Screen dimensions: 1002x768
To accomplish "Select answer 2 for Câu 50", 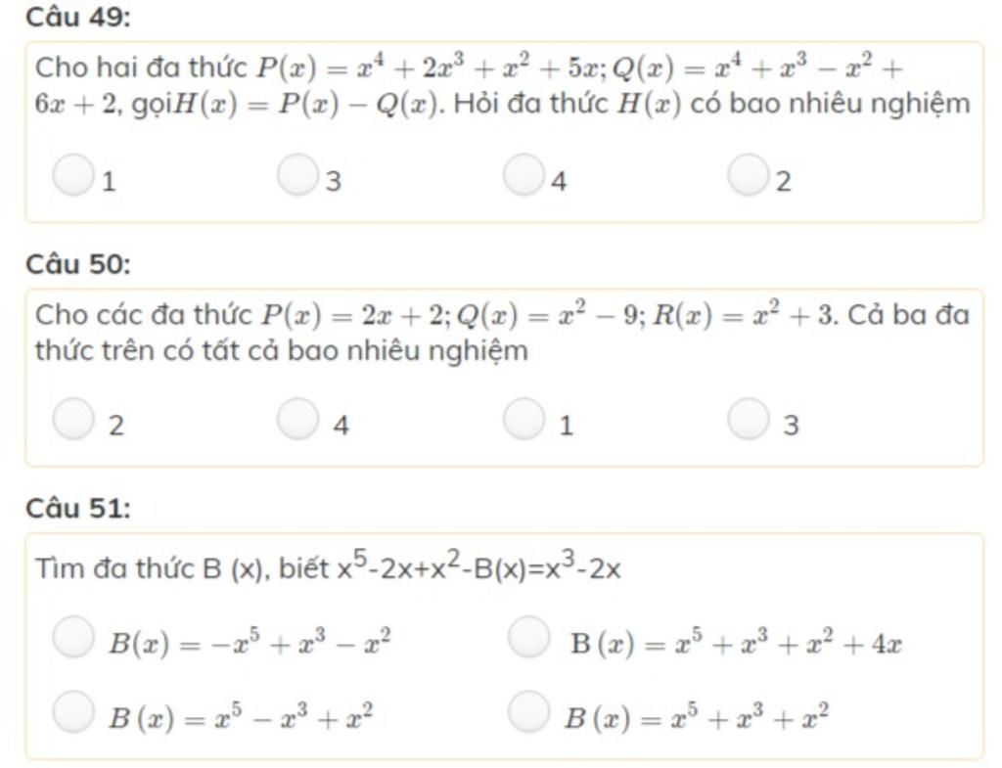I will pos(72,420).
